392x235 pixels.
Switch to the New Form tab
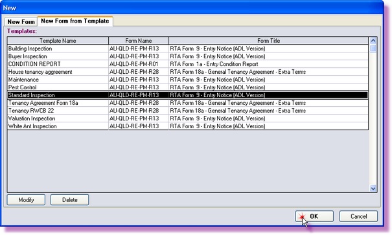click(x=21, y=22)
